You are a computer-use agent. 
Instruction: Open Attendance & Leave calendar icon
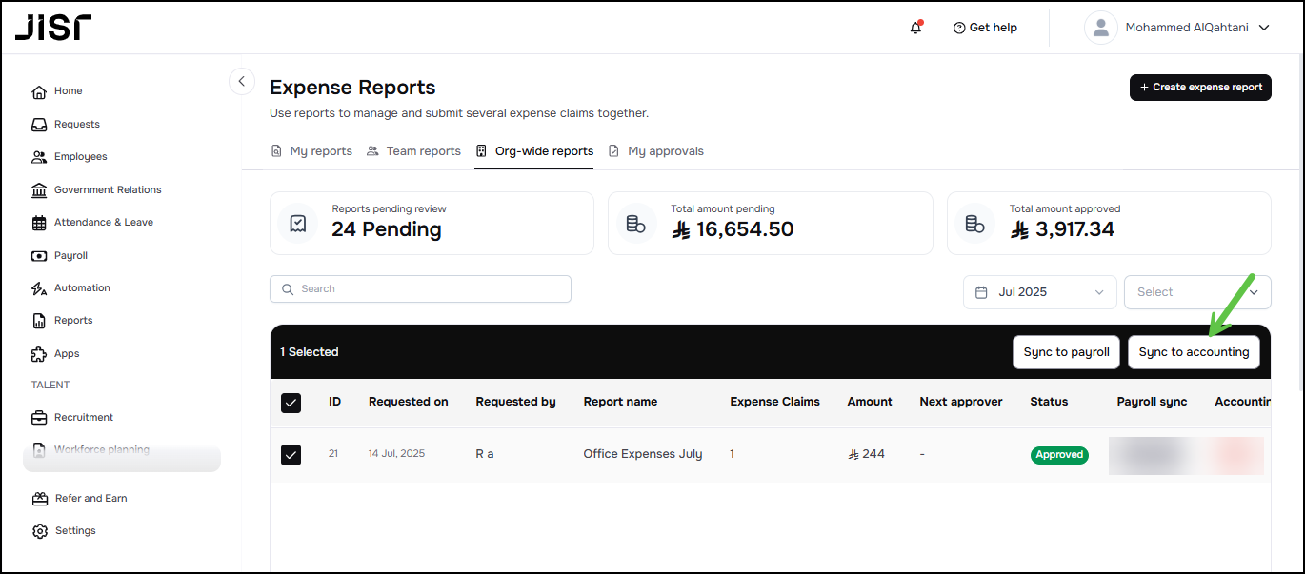(39, 223)
